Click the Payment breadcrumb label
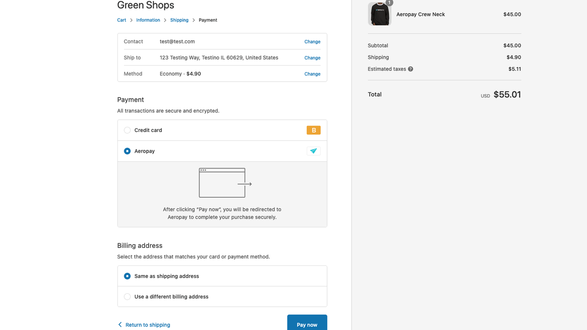This screenshot has height=330, width=587. point(208,20)
